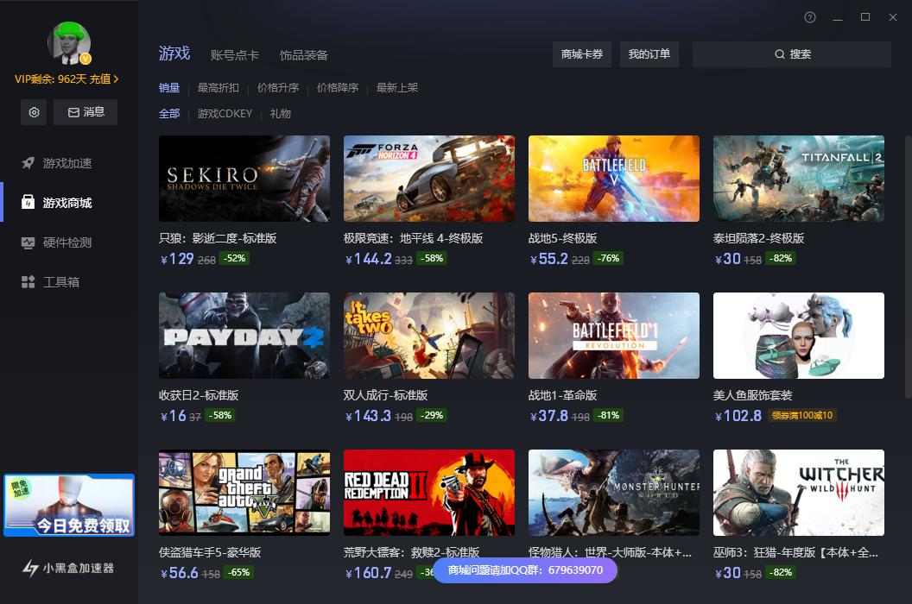Open 美人鱼服饰套装 thumbnail
912x604 pixels.
click(799, 336)
